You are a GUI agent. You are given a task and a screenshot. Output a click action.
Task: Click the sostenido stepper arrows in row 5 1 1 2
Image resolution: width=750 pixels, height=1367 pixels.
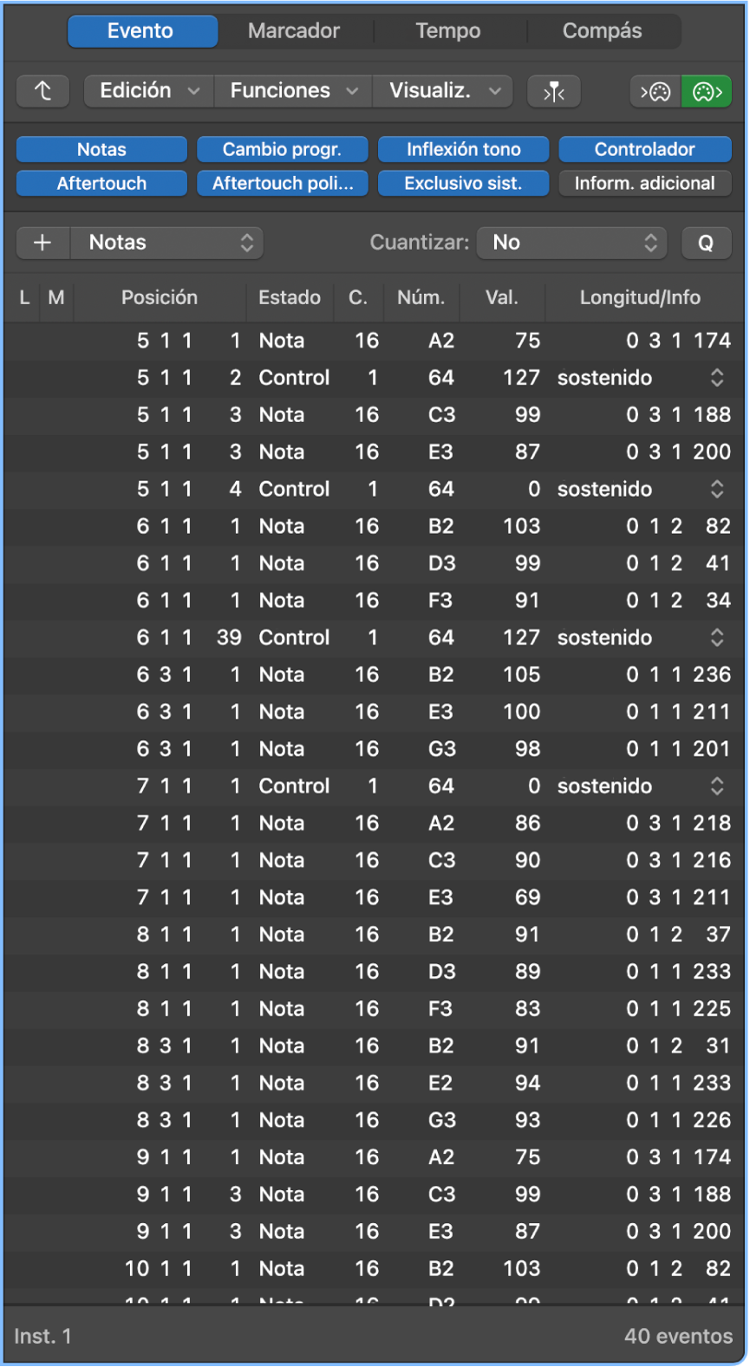[717, 378]
